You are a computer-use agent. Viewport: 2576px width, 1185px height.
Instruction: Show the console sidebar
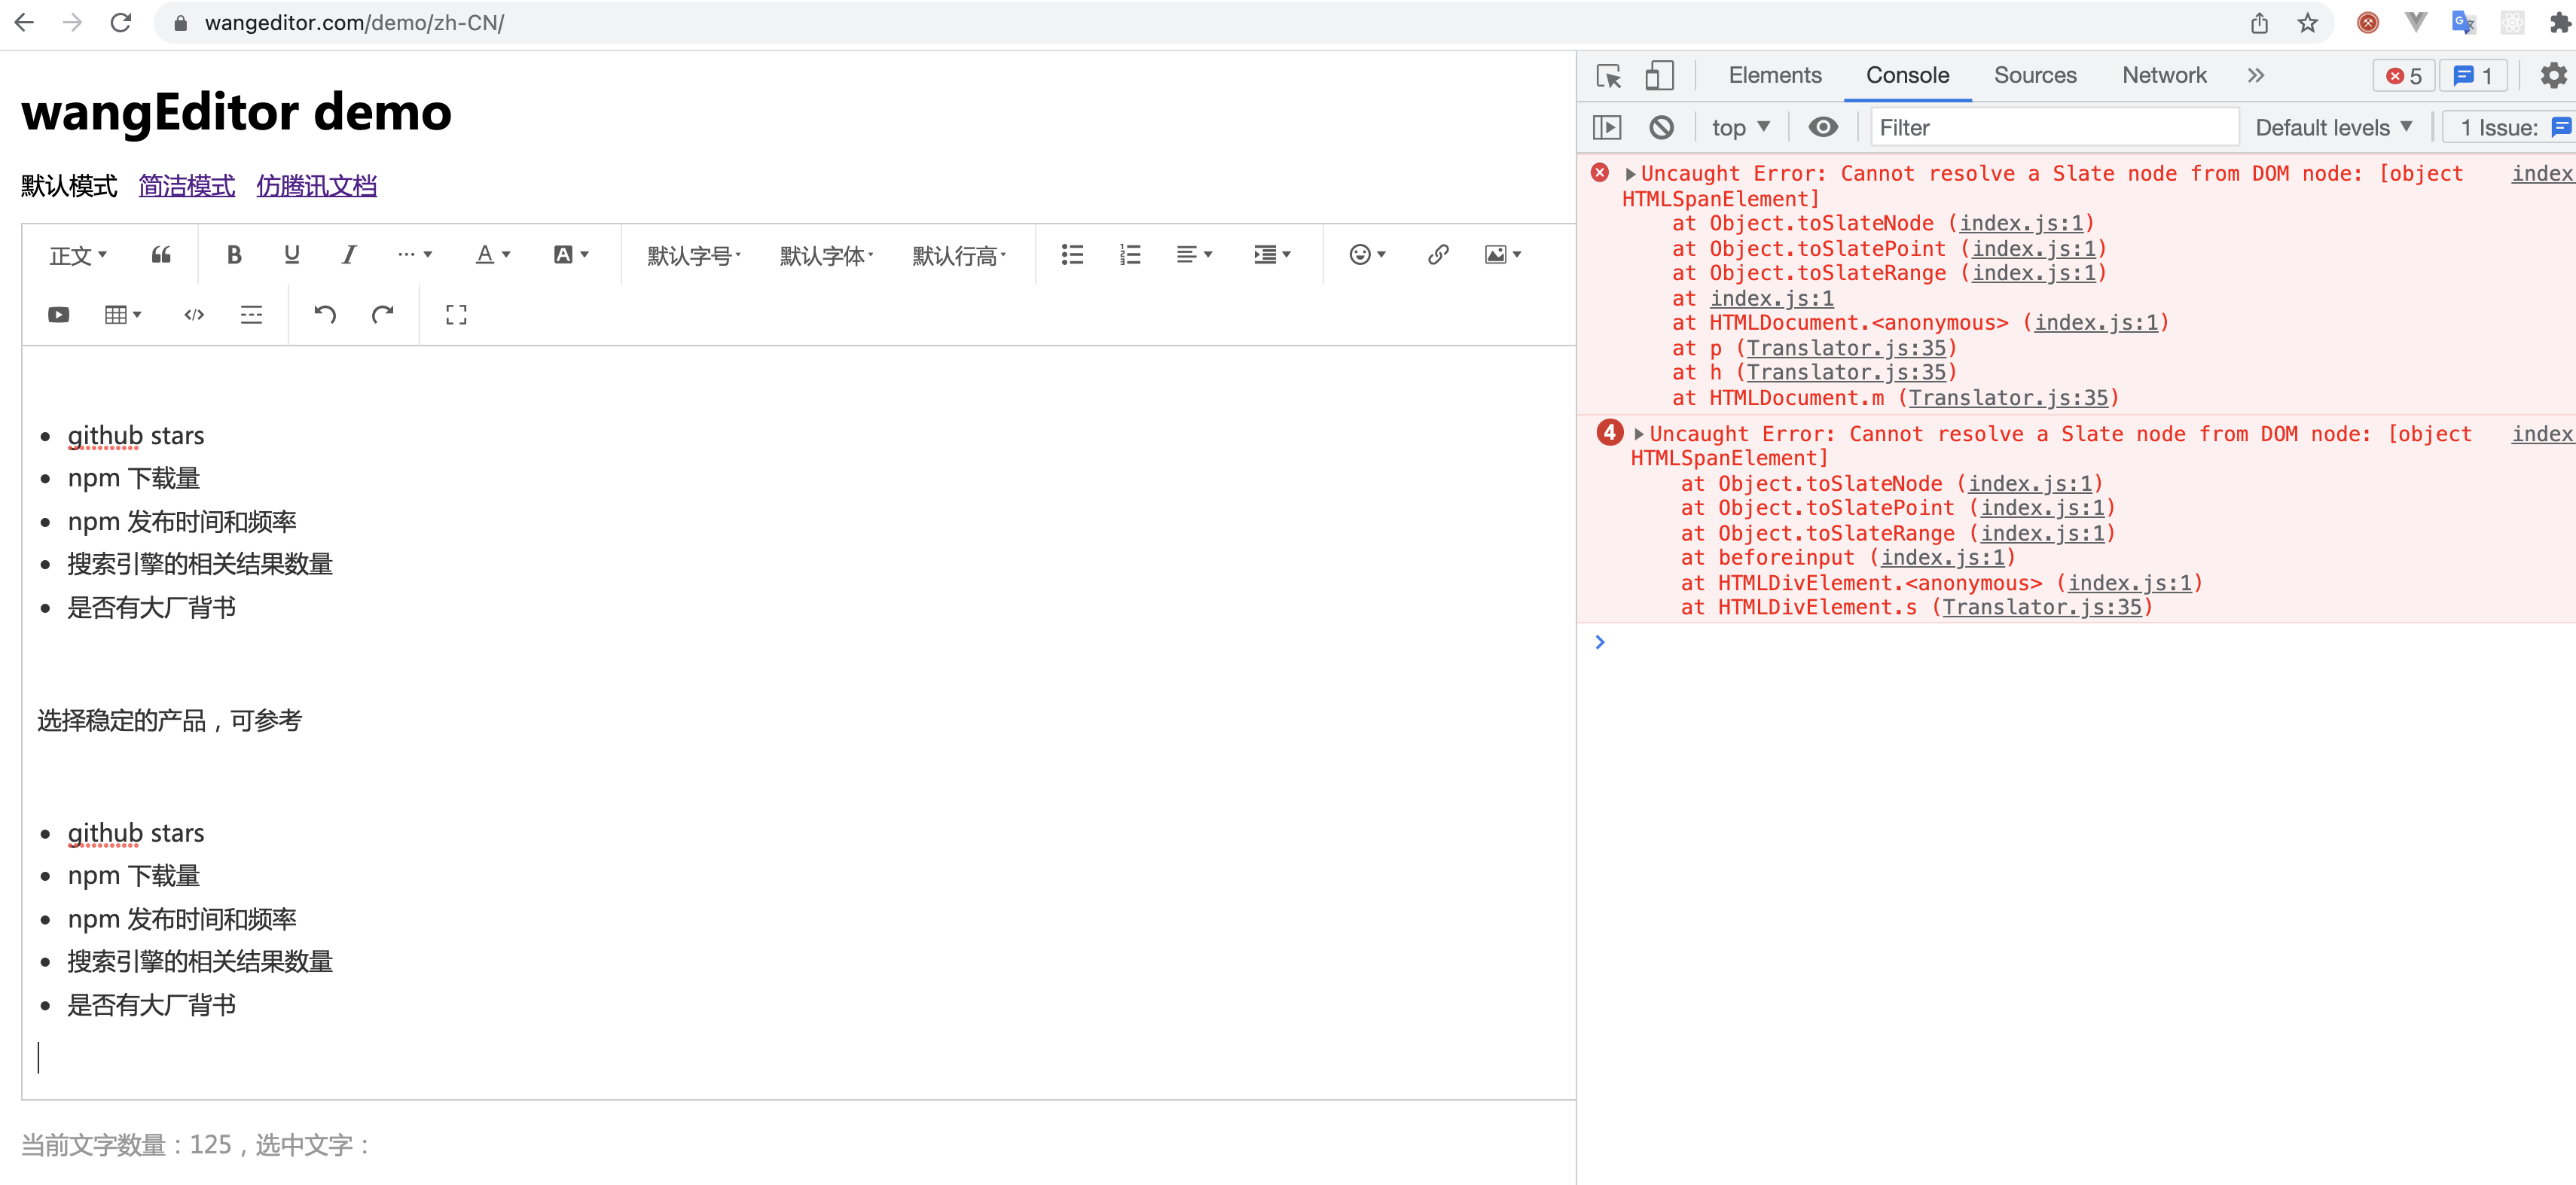pyautogui.click(x=1607, y=128)
